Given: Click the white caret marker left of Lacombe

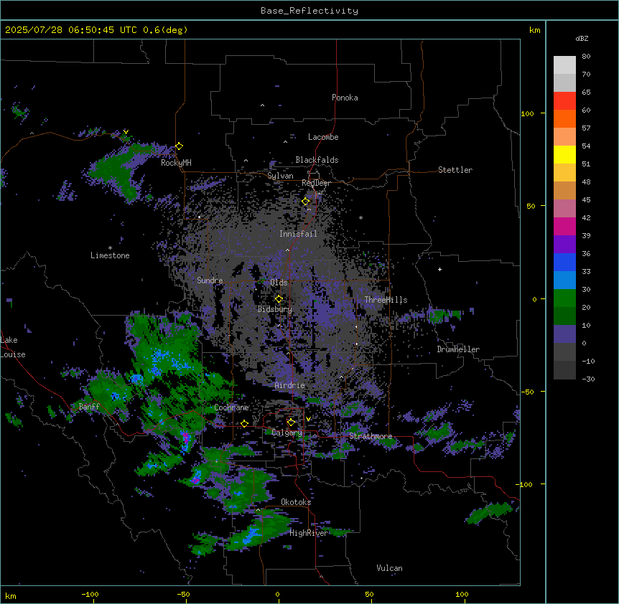Looking at the screenshot, I should click(285, 142).
